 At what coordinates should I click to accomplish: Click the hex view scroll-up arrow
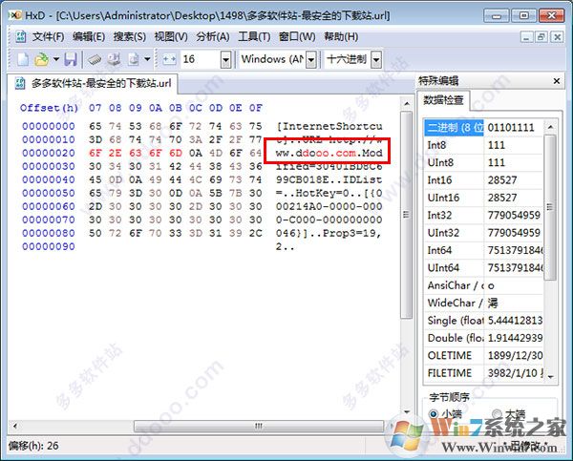coord(407,104)
